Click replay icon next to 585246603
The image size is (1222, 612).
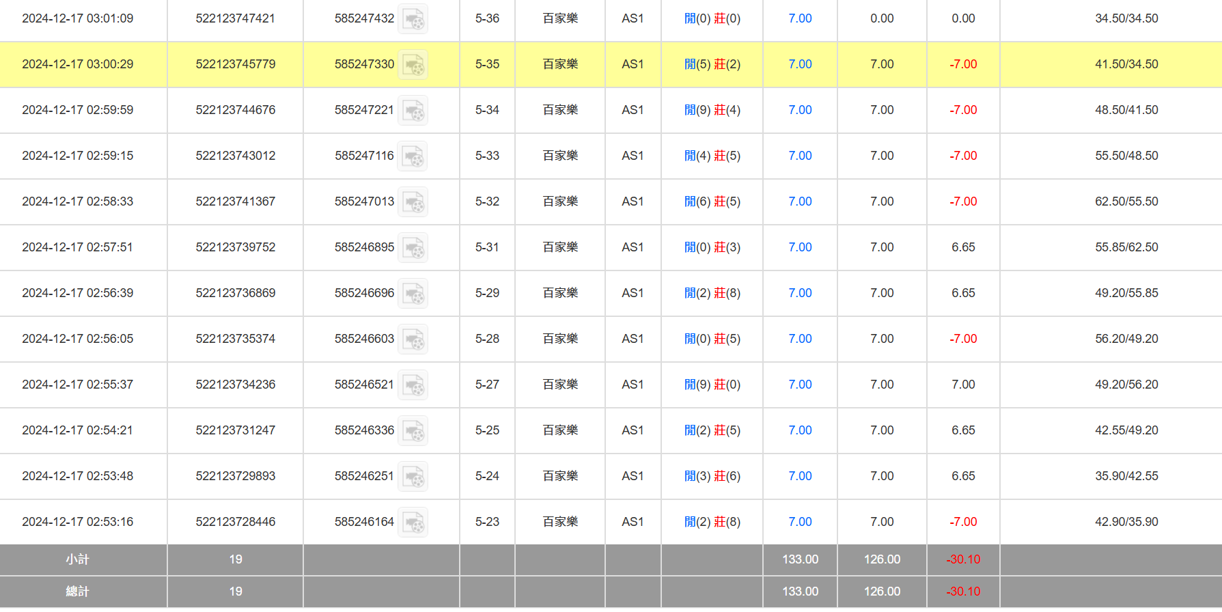point(413,339)
